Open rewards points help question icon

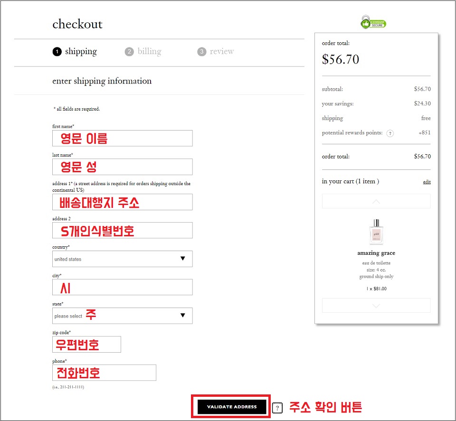390,133
